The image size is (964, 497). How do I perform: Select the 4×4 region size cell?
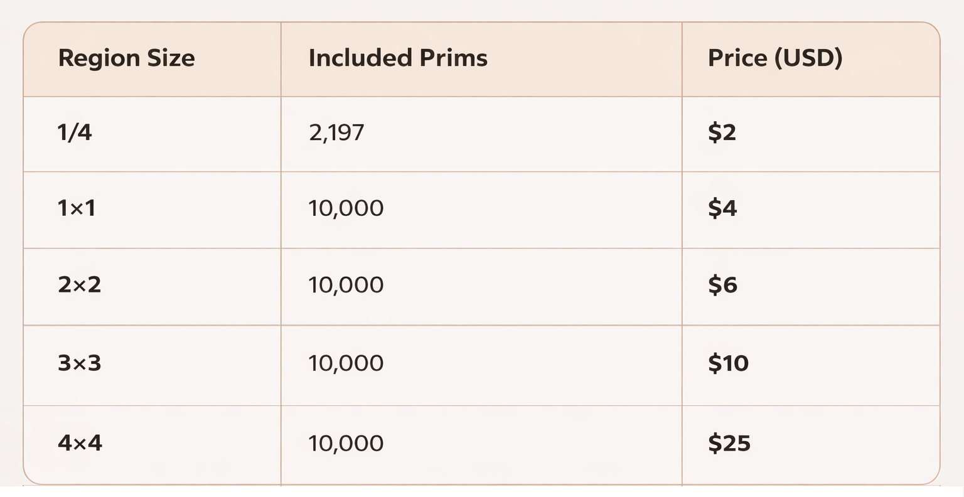80,443
